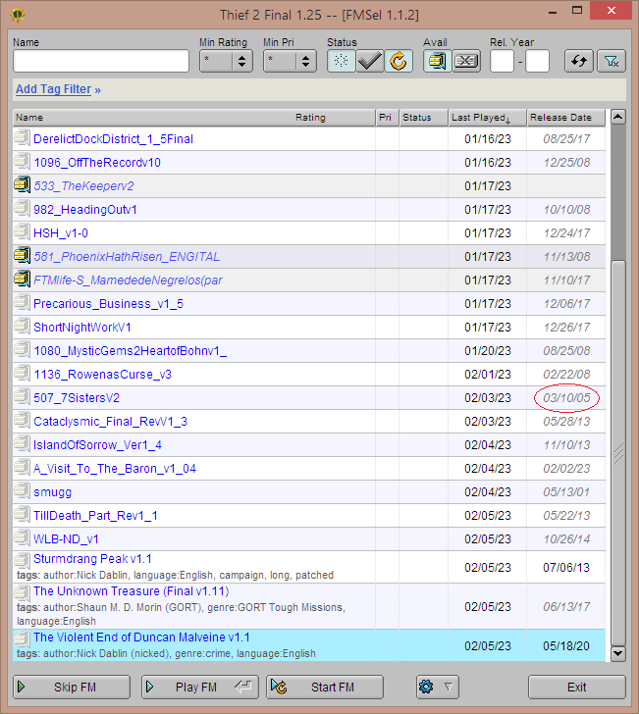Click archive icon of 1080_MysticGems2HeartofBohnv1_
This screenshot has height=714, width=639.
[22, 350]
